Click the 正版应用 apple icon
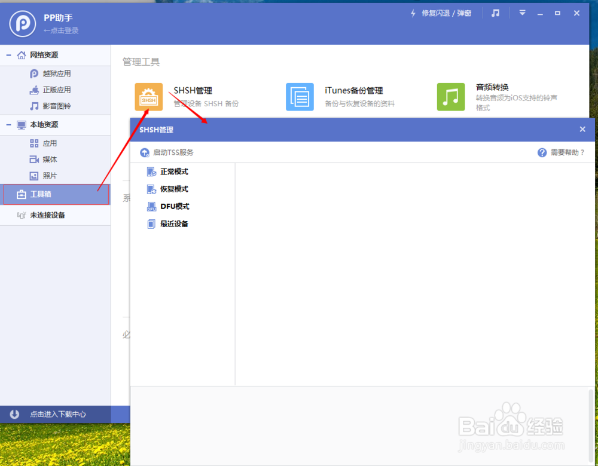598x466 pixels. point(34,90)
